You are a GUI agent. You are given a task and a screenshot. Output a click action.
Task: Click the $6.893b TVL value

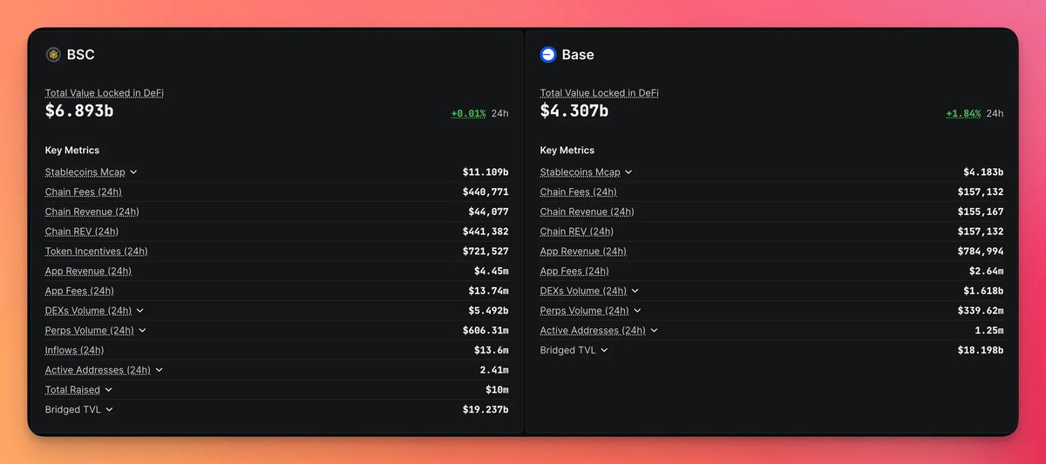(79, 111)
